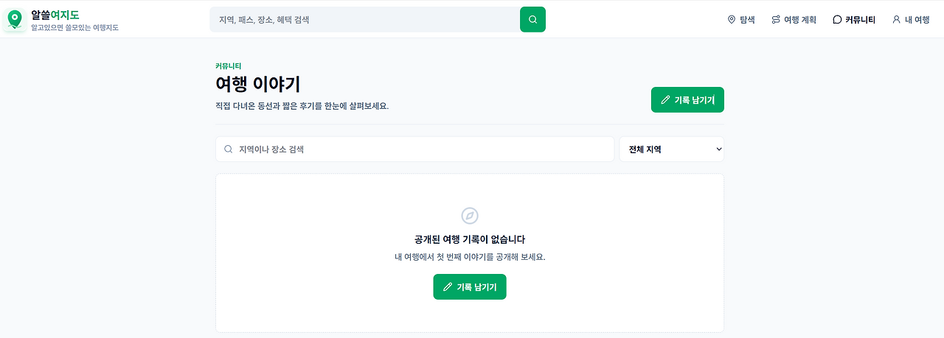Click the 알쓸여지도 site title link

[x=55, y=14]
